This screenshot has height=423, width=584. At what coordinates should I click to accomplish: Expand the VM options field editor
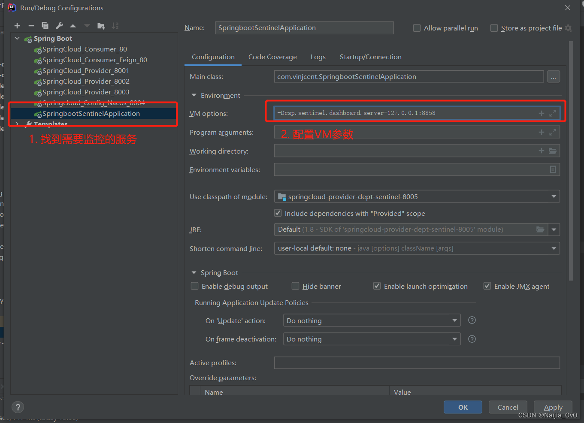click(553, 113)
